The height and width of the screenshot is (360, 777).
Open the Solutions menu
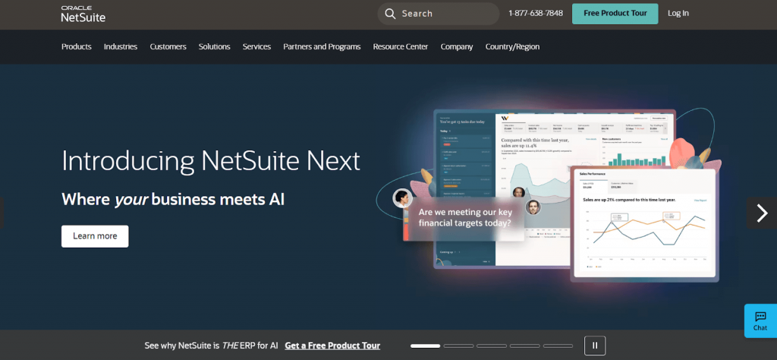[215, 46]
